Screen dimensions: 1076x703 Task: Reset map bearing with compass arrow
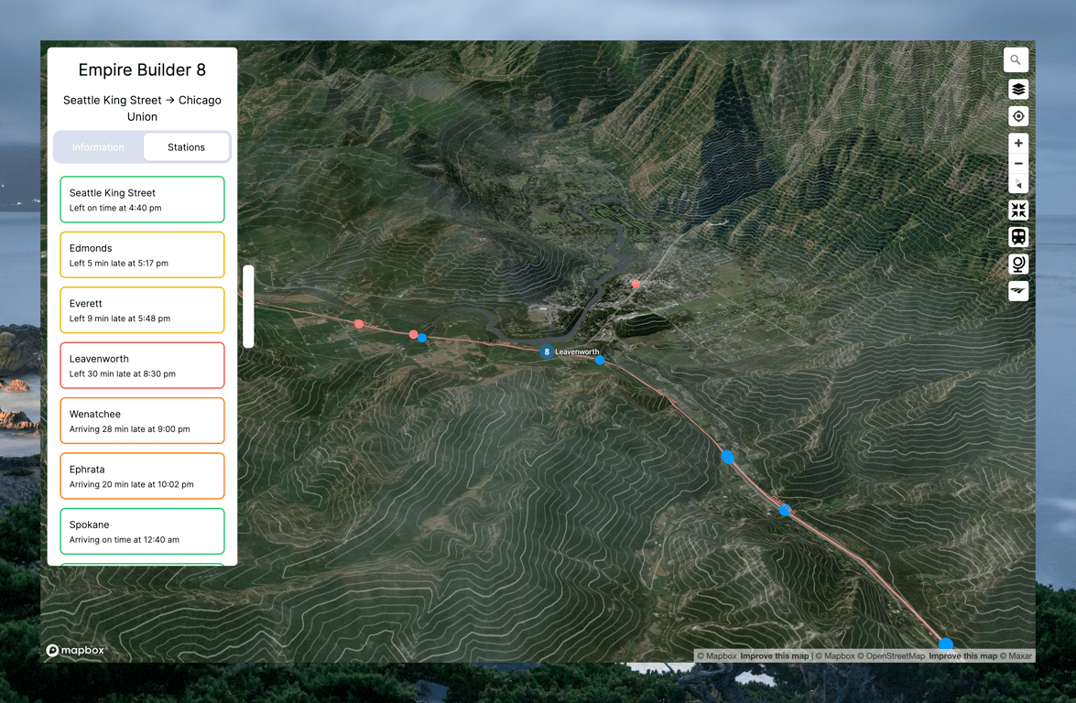pyautogui.click(x=1018, y=184)
